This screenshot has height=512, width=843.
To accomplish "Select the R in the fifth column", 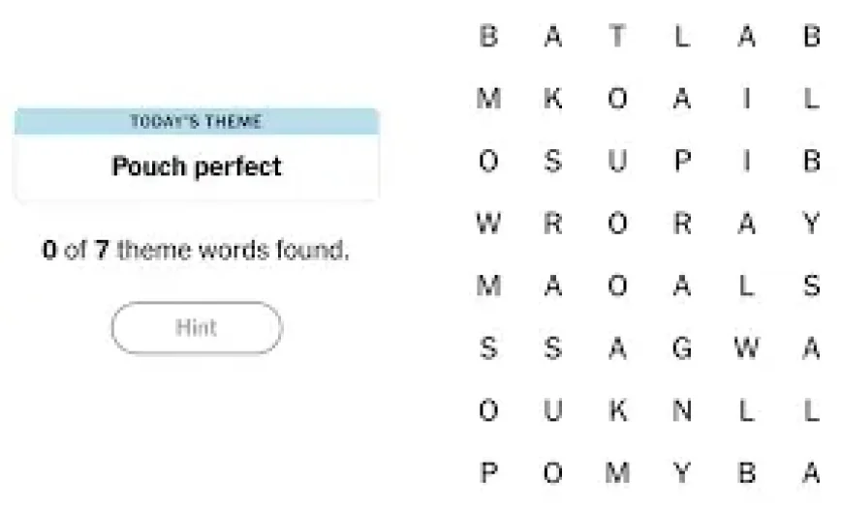I will pyautogui.click(x=682, y=225).
